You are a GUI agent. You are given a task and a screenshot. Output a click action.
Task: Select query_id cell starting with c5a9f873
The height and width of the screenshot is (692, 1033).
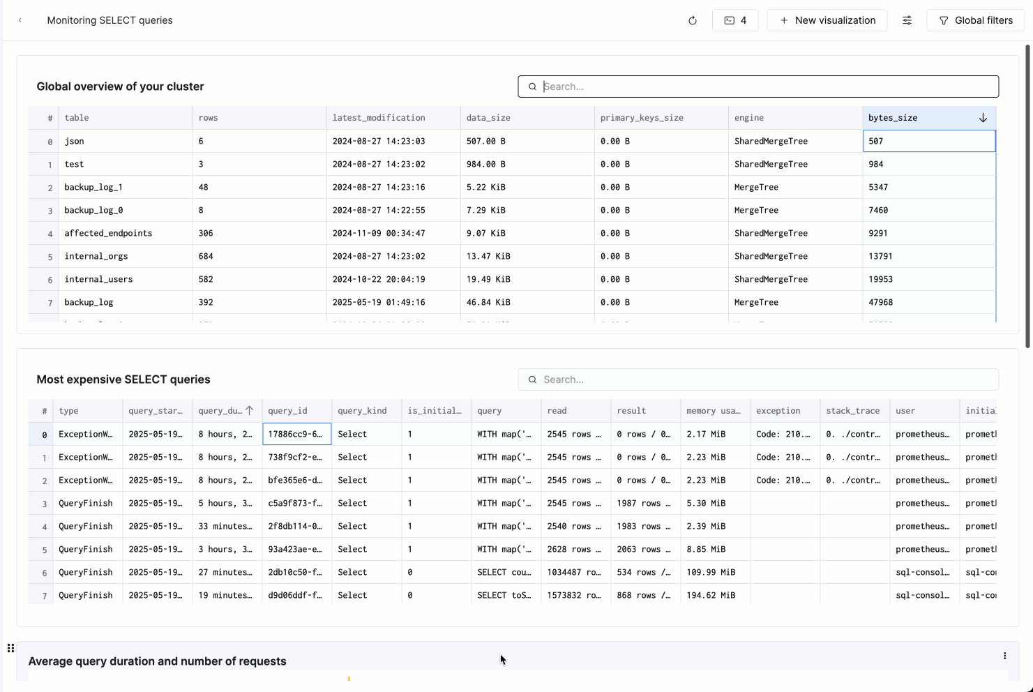pos(296,503)
